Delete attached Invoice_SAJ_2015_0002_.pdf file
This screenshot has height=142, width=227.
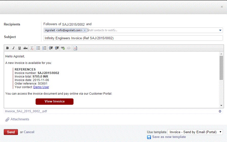pos(220,111)
